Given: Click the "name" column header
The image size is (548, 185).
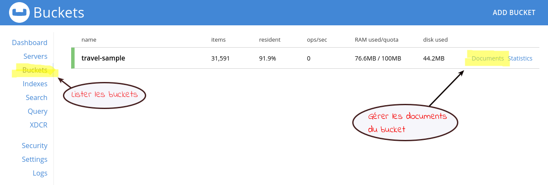Looking at the screenshot, I should click(89, 39).
